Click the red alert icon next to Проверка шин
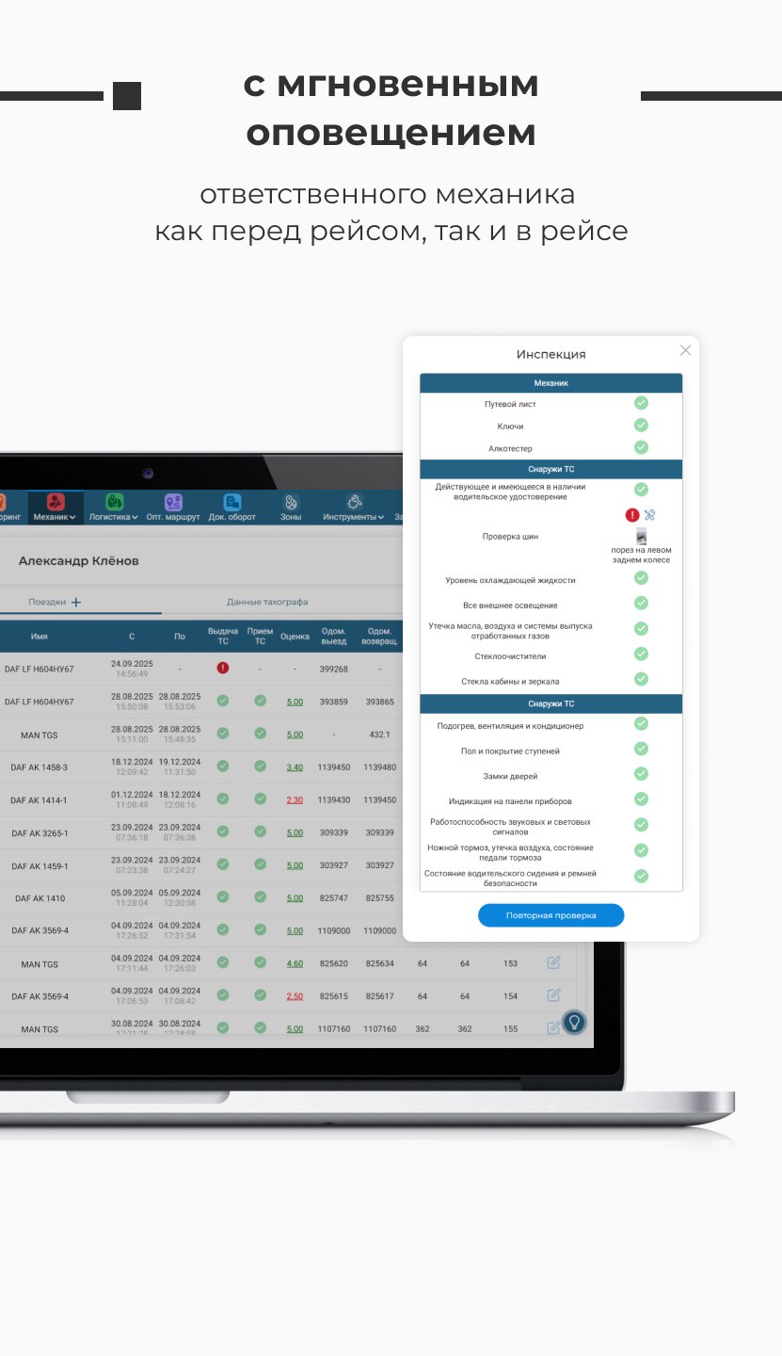 coord(632,515)
